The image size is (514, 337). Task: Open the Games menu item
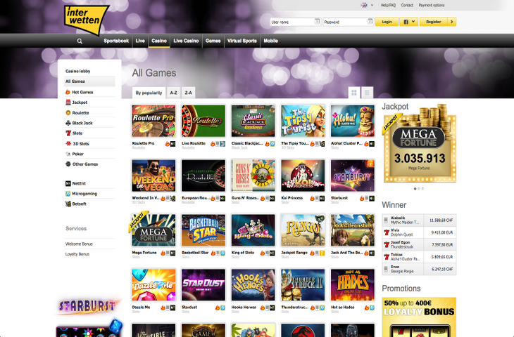(x=213, y=41)
